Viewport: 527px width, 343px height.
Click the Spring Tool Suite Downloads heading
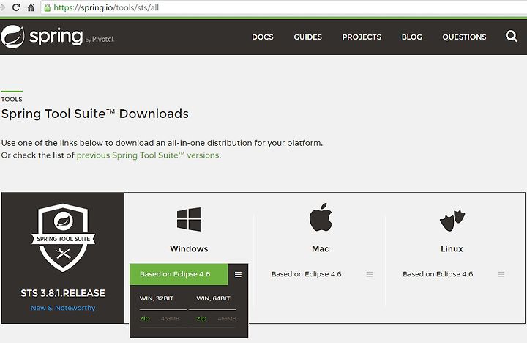94,114
